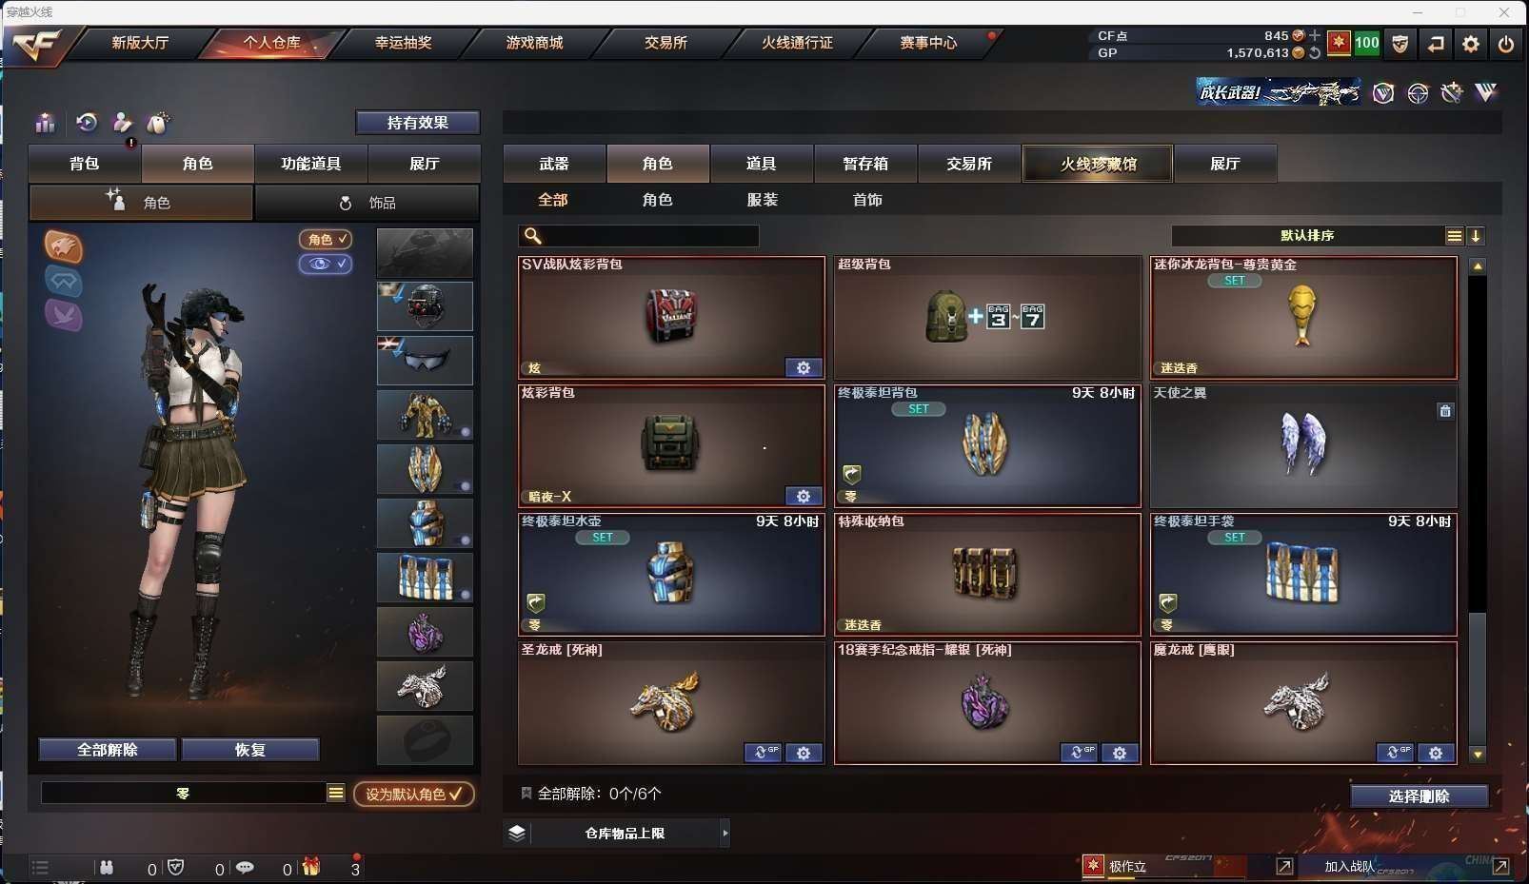Screen dimensions: 1529x884
Task: Click the magnifier search icon
Action: coord(533,236)
